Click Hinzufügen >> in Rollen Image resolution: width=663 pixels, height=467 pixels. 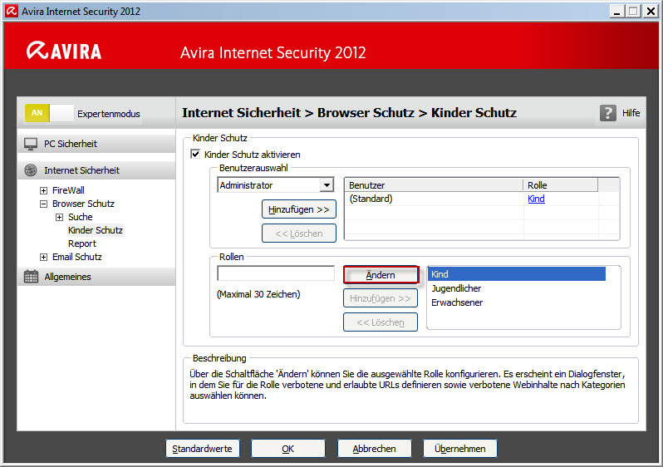[x=381, y=298]
